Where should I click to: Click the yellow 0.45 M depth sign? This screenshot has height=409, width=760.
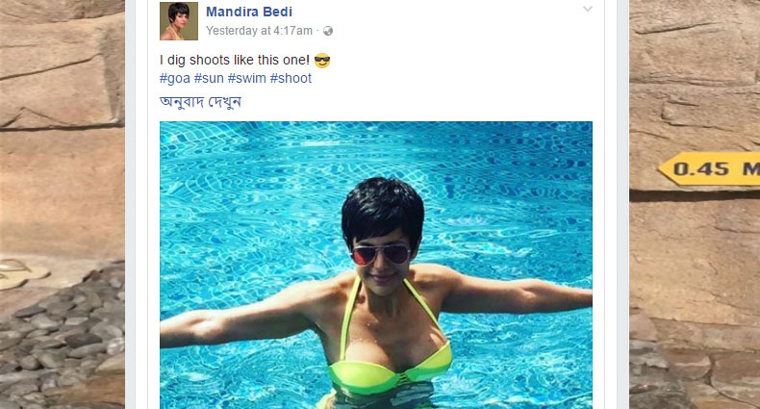[709, 168]
